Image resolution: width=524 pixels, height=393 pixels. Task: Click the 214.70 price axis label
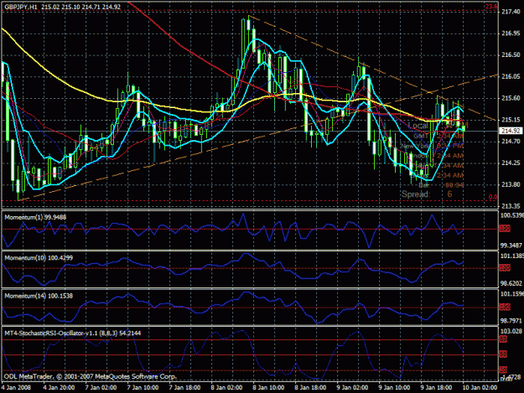tap(511, 142)
